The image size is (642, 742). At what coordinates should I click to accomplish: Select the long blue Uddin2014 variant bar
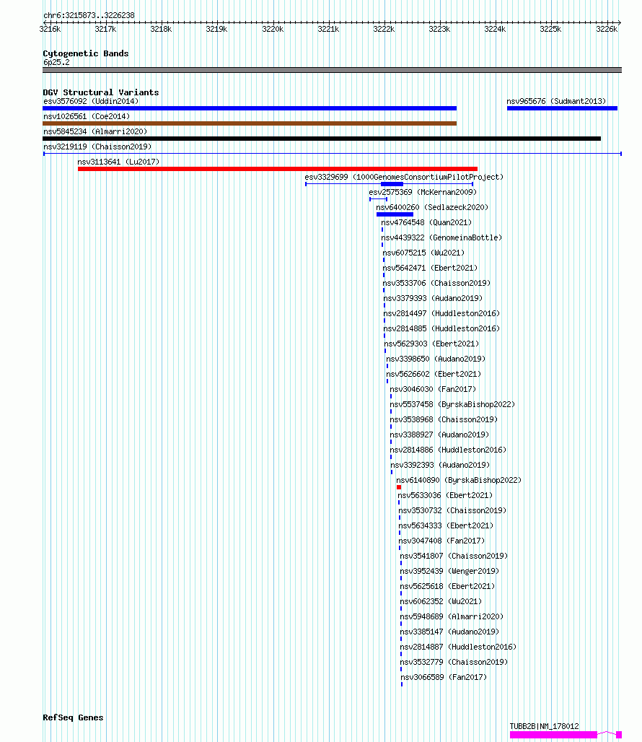pos(250,108)
